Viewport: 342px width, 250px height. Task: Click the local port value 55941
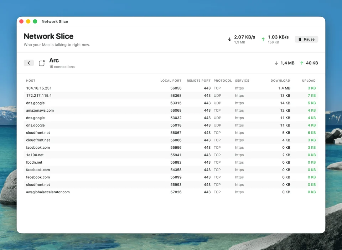coord(176,155)
